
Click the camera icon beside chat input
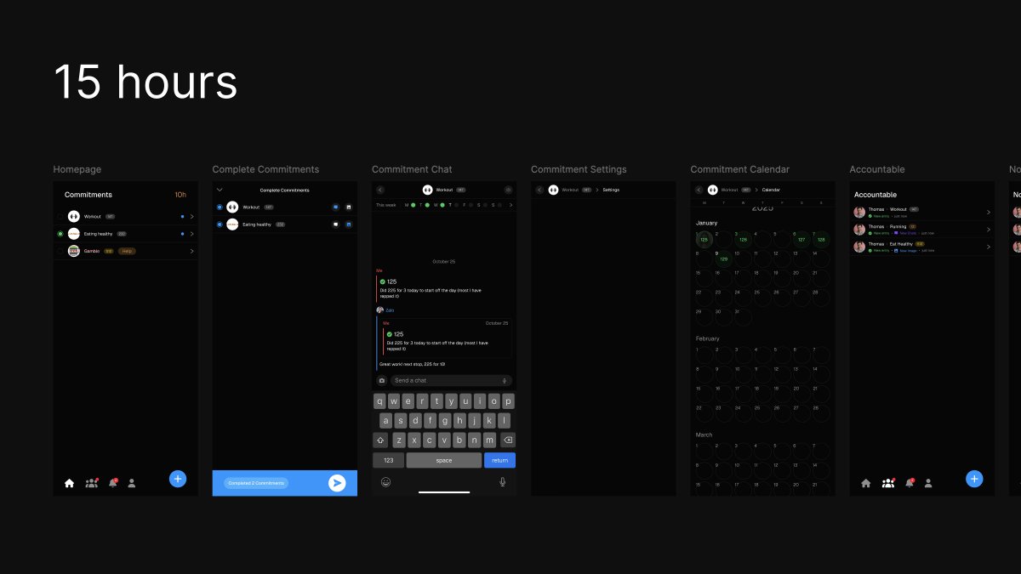point(381,380)
